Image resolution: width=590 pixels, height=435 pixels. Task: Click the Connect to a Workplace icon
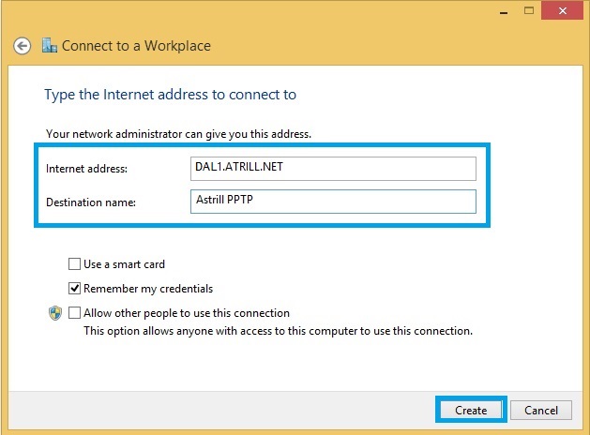[50, 46]
